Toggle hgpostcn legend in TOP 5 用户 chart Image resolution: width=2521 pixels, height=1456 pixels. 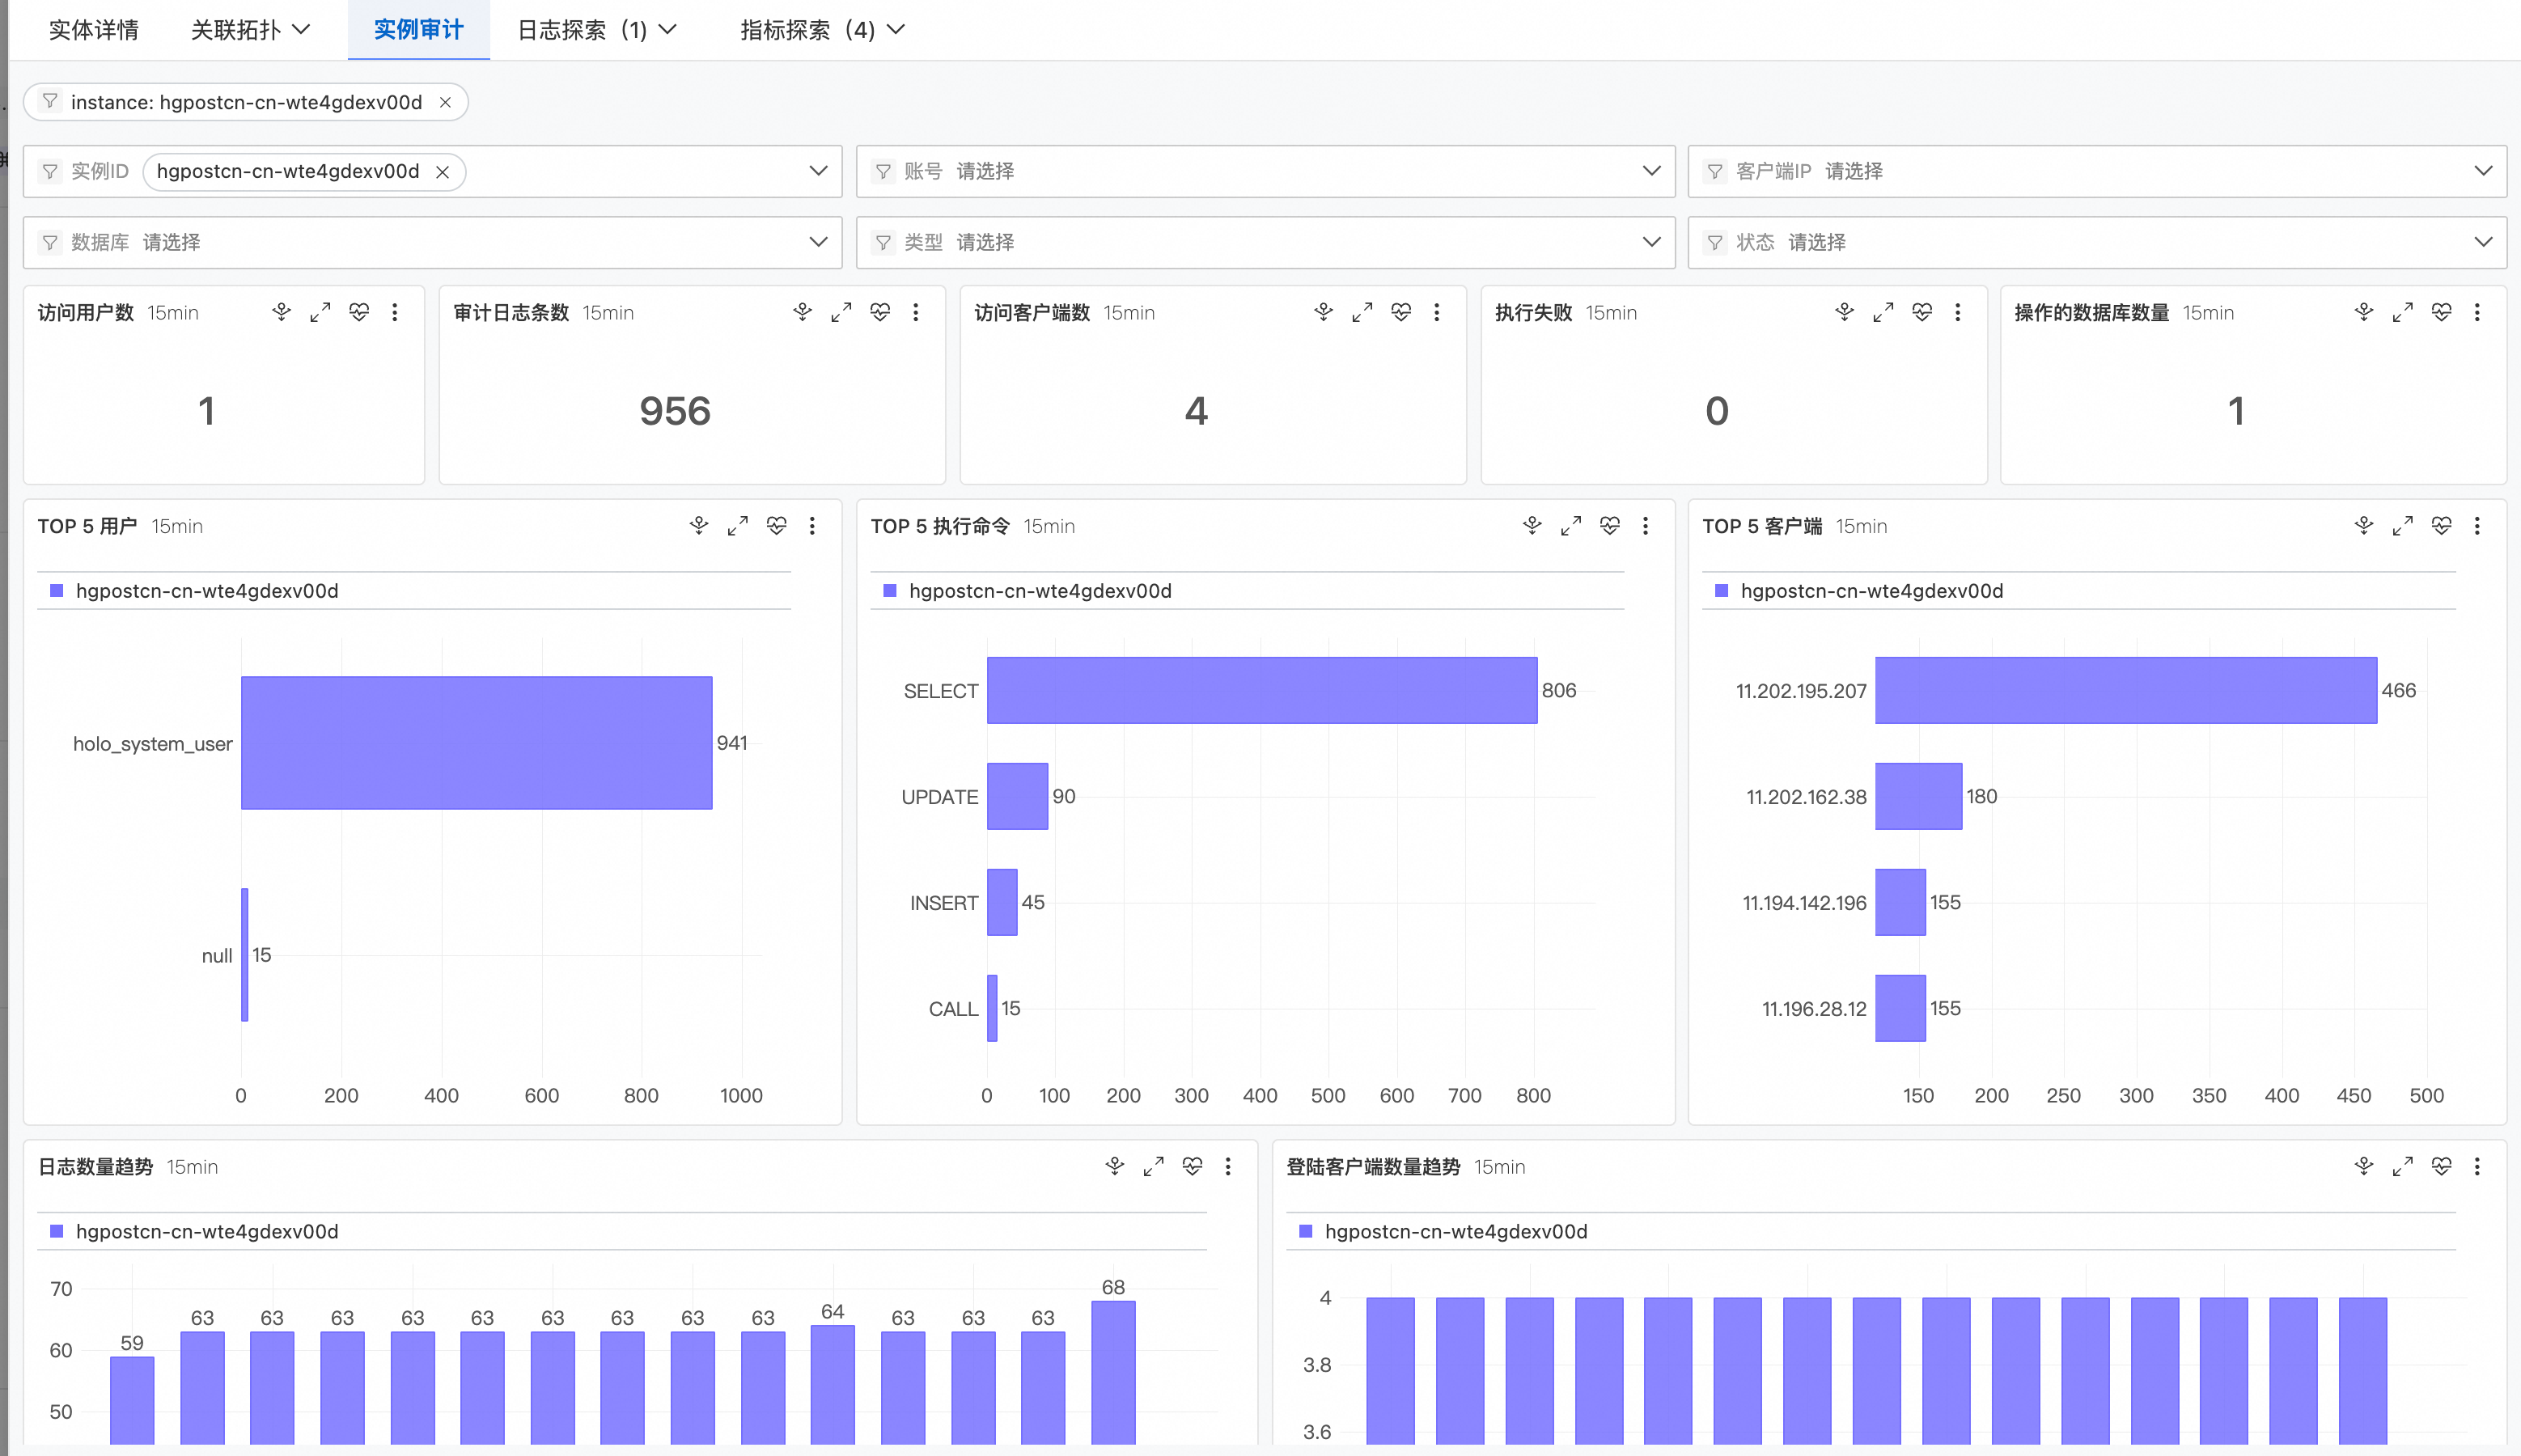pos(206,591)
